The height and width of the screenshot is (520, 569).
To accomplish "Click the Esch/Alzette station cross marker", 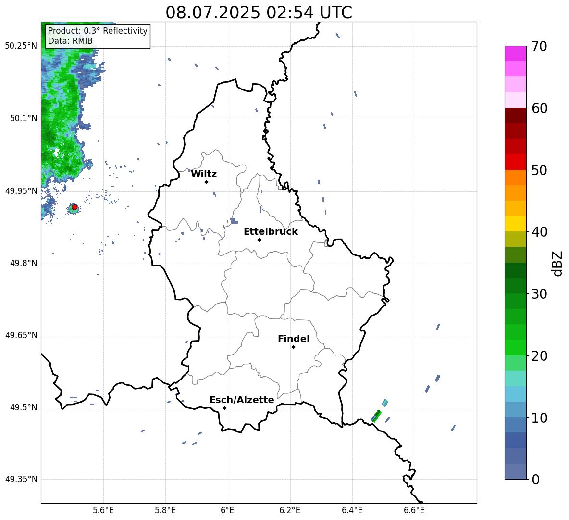I will point(224,408).
